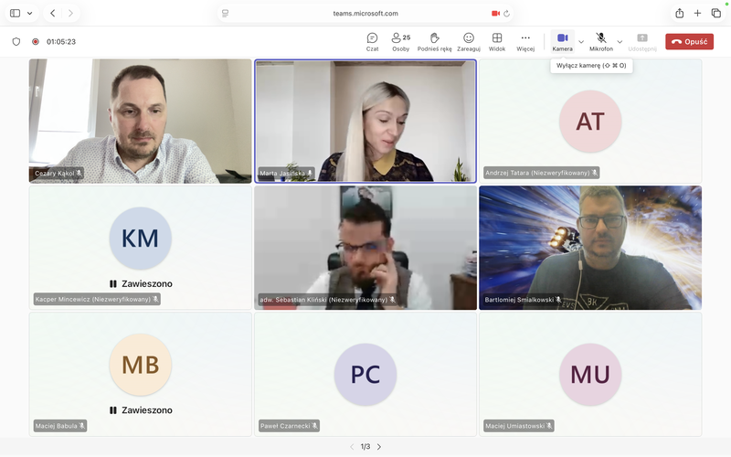Show the Osoby participants list

coord(400,41)
